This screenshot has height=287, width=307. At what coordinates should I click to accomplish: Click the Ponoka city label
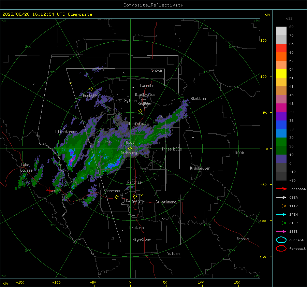[x=156, y=70]
